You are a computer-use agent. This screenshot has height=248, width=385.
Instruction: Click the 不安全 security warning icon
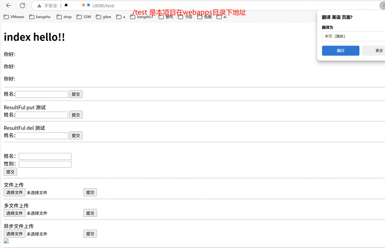click(x=39, y=6)
